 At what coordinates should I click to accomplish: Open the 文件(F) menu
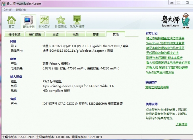point(8,10)
